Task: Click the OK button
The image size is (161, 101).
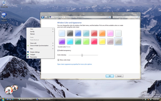Action: [x=110, y=76]
